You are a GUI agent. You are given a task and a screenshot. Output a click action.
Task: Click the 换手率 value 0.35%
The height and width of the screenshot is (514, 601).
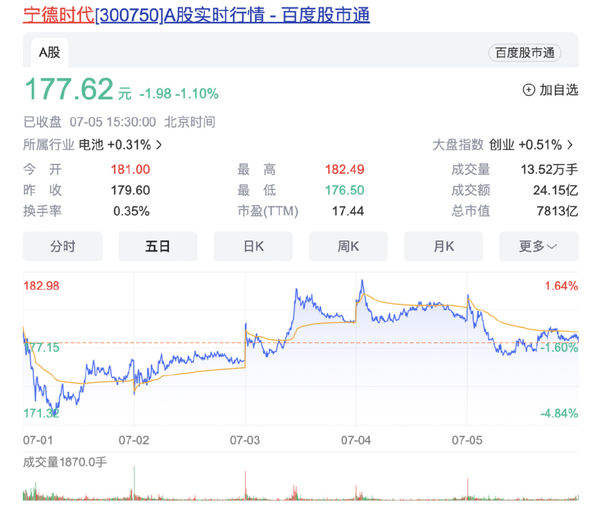[x=131, y=211]
